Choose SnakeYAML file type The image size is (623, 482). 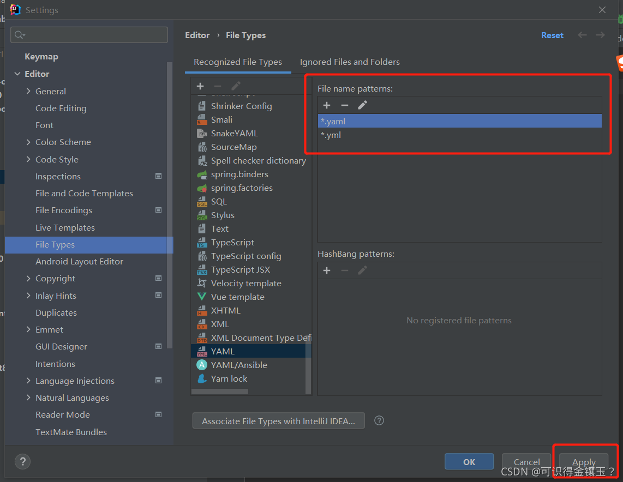pos(251,134)
